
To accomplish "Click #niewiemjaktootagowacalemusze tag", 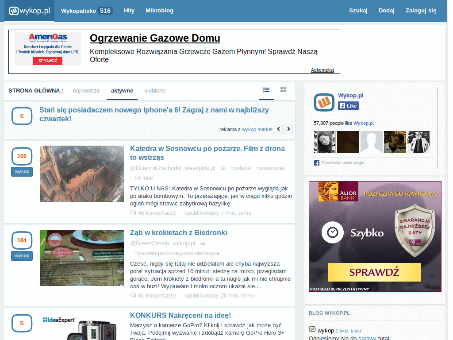I will pyautogui.click(x=177, y=253).
